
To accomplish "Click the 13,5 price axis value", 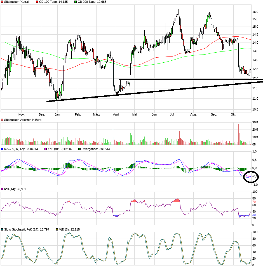I will tap(255, 51).
